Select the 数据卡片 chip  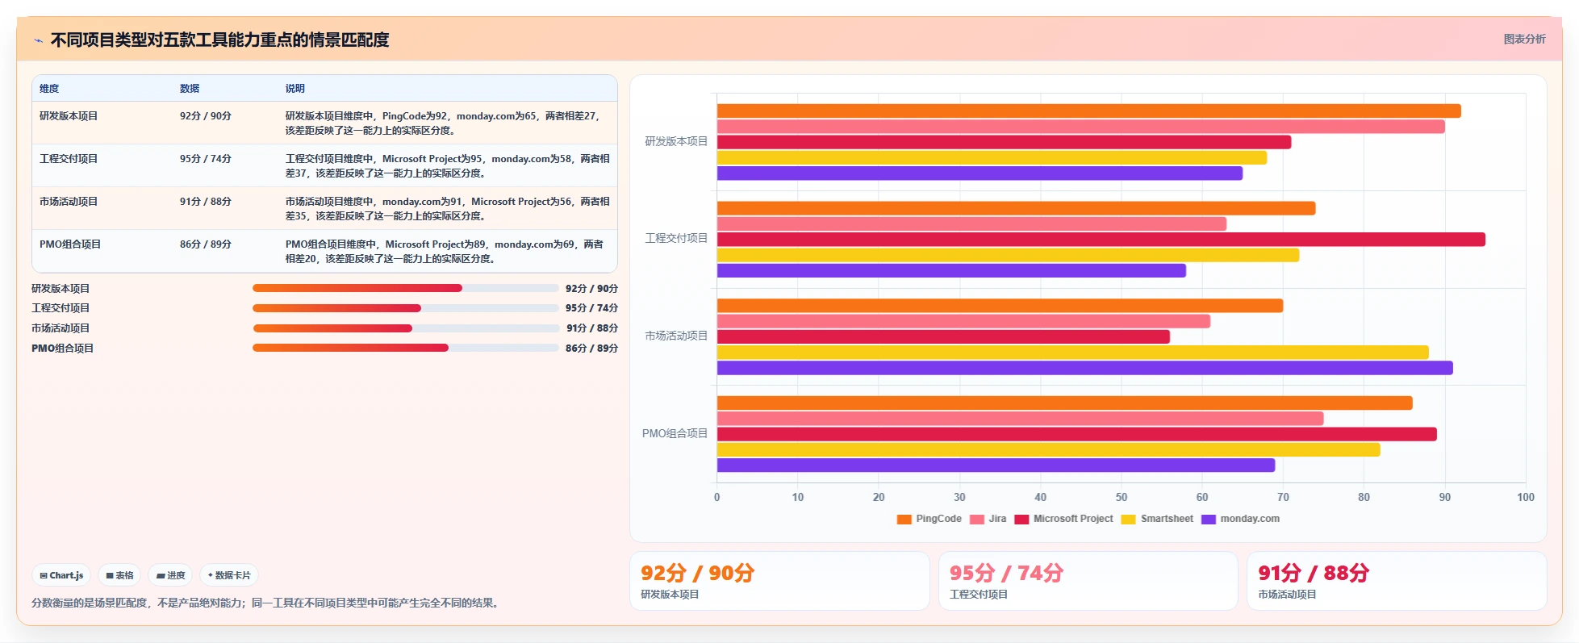(x=229, y=575)
